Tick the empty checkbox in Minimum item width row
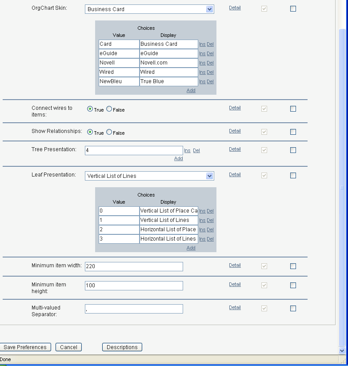The height and width of the screenshot is (366, 348). click(x=293, y=266)
